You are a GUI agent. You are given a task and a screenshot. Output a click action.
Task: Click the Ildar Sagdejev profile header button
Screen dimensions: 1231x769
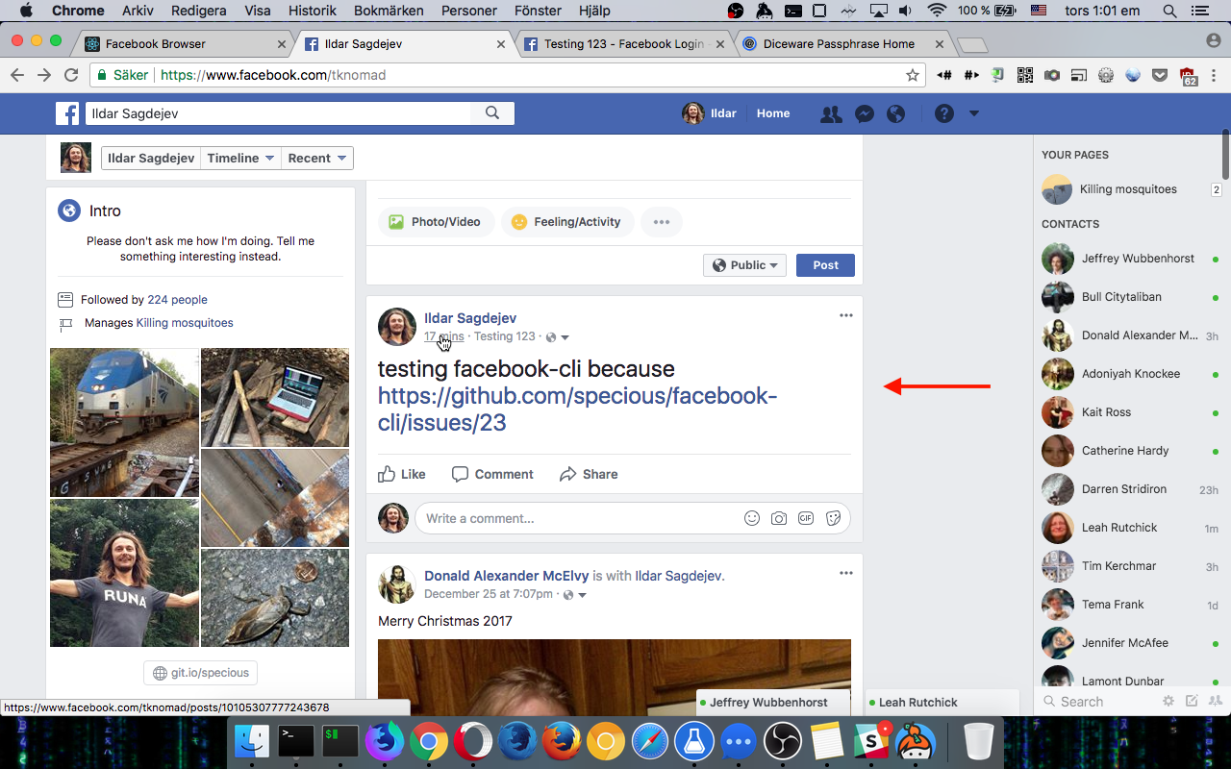(x=151, y=159)
